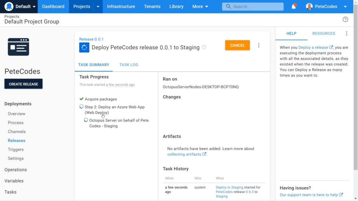Viewport: 358px width, 201px height.
Task: Switch to the Task Log tab
Action: (129, 65)
